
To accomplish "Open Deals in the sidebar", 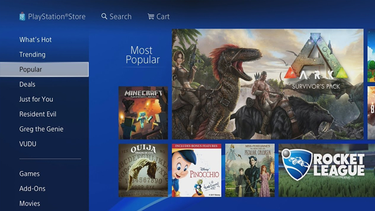I will coord(27,84).
